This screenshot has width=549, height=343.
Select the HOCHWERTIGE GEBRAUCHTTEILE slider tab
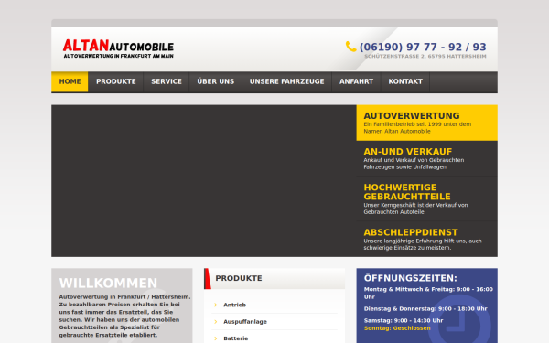tap(426, 198)
